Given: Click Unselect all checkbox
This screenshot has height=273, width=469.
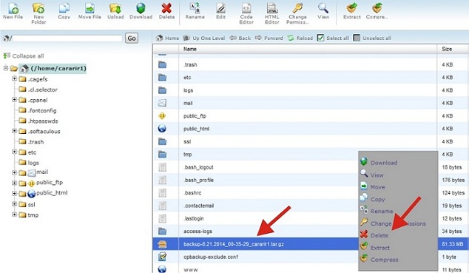Looking at the screenshot, I should click(x=357, y=38).
